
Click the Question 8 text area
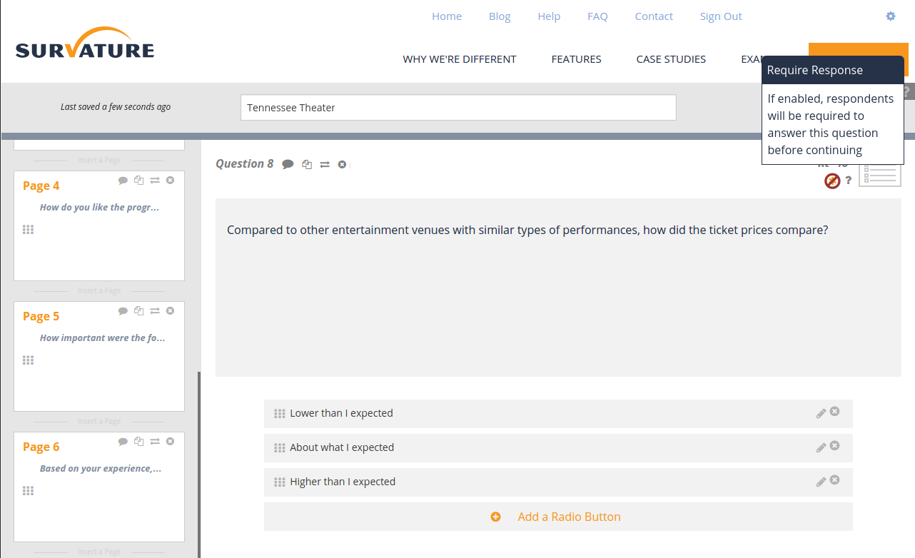pyautogui.click(x=558, y=288)
